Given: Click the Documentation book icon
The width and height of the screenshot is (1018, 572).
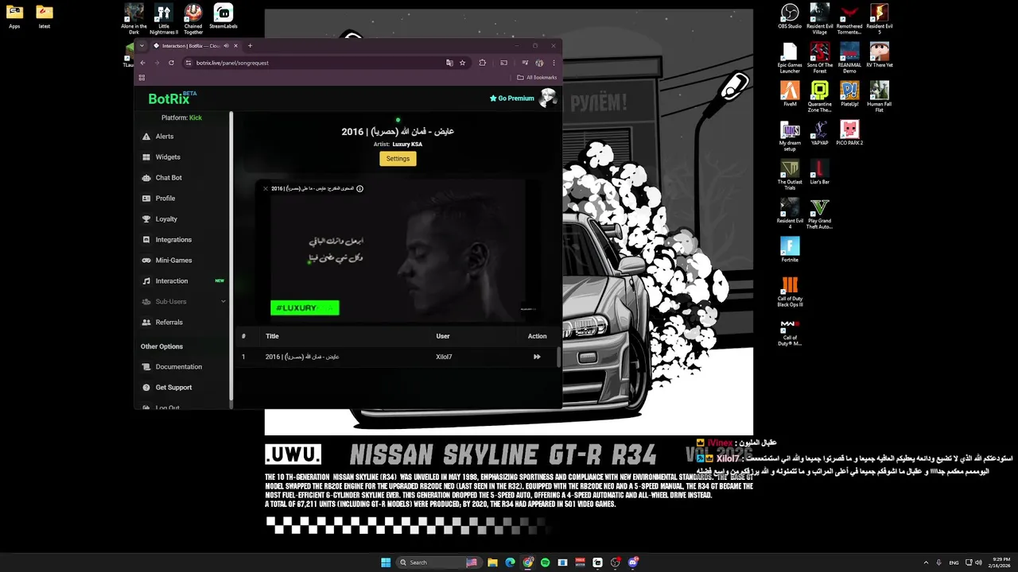Looking at the screenshot, I should click(x=146, y=367).
